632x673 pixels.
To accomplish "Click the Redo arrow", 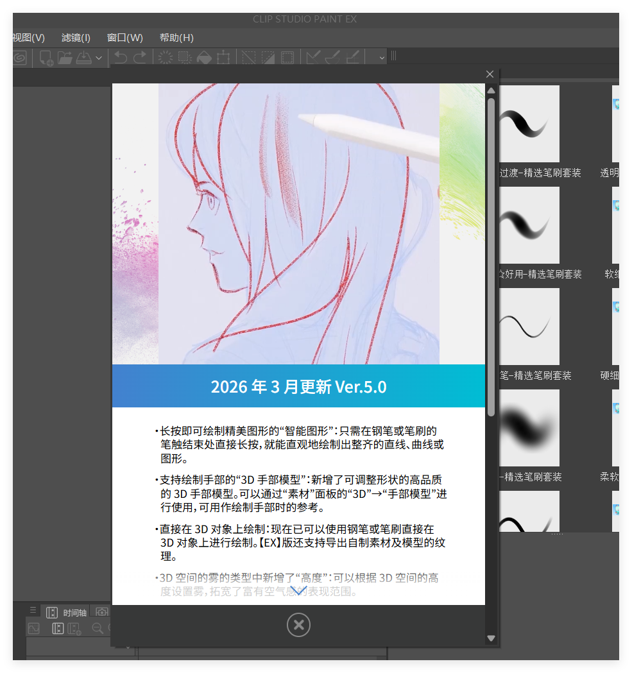I will coord(139,58).
